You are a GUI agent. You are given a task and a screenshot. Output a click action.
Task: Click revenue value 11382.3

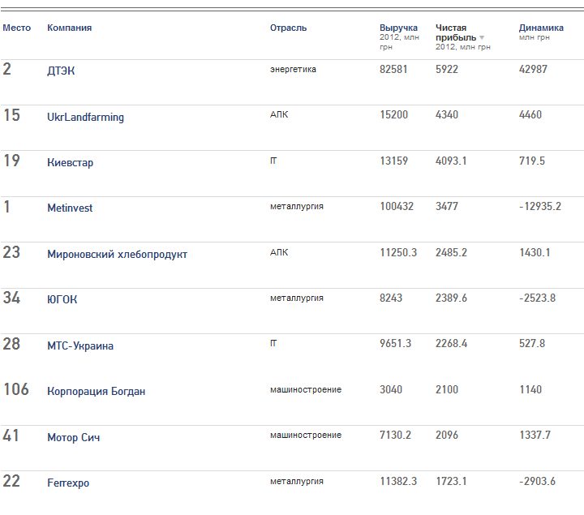click(398, 481)
